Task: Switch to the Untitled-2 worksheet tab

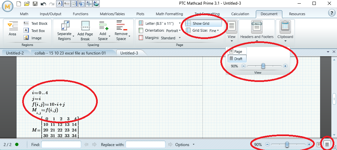Action: click(x=15, y=53)
